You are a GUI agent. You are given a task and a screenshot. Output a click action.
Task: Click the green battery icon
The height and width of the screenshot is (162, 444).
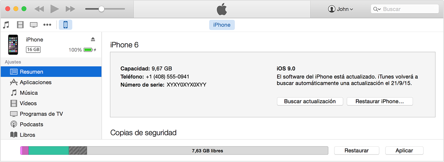pyautogui.click(x=88, y=50)
